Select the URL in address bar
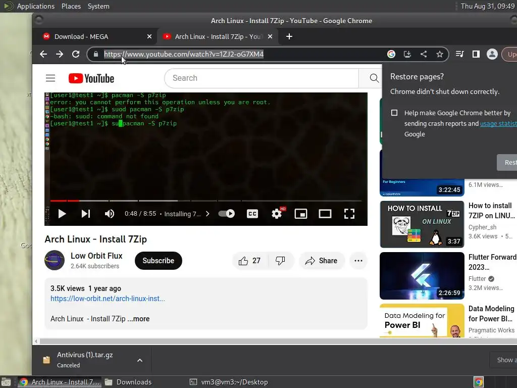Image resolution: width=517 pixels, height=388 pixels. tap(184, 54)
